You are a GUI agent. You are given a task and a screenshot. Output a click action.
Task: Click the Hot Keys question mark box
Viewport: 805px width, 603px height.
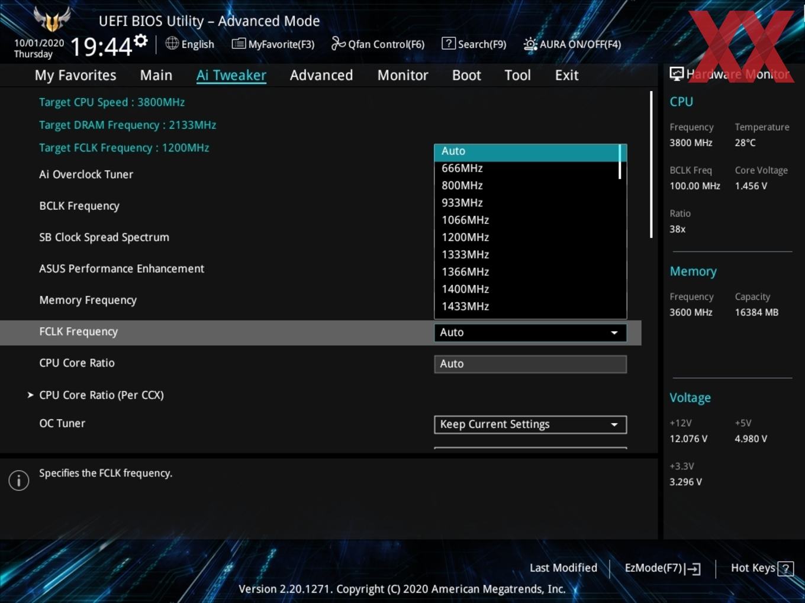[x=785, y=569]
